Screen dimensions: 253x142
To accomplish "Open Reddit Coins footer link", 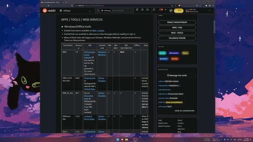I will pos(163,123).
